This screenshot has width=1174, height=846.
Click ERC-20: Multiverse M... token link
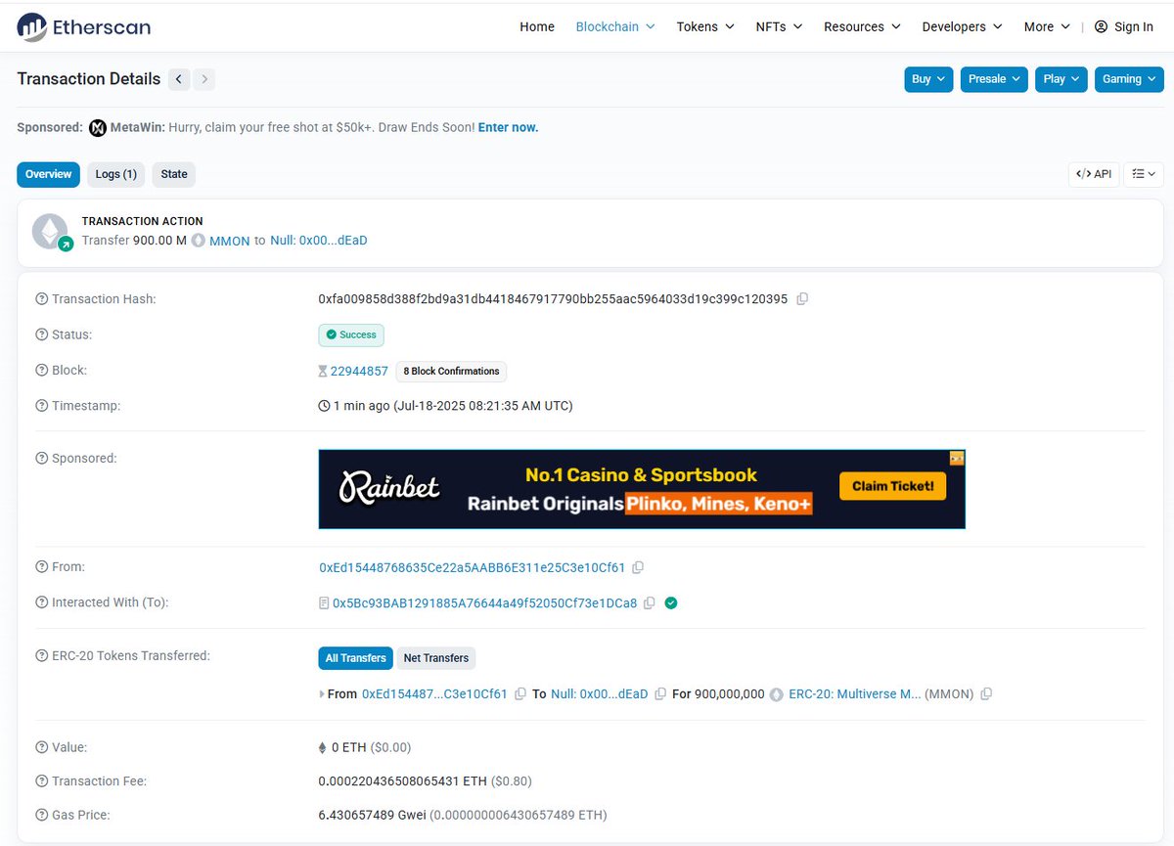coord(855,694)
